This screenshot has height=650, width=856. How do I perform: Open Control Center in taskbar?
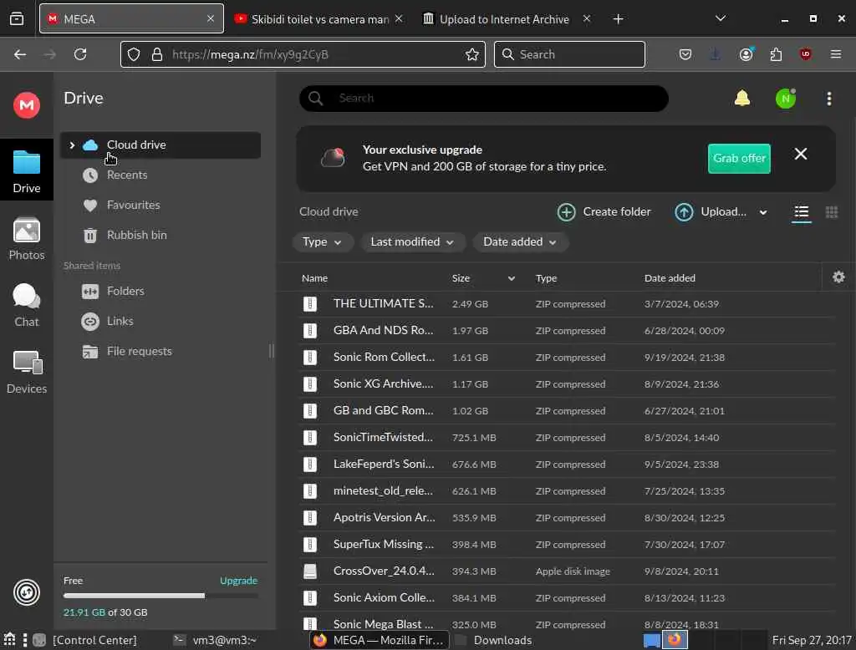pyautogui.click(x=86, y=640)
